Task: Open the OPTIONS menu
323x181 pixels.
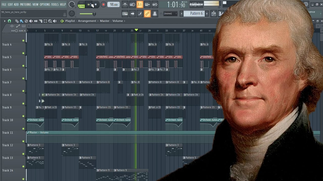Action: [45, 5]
